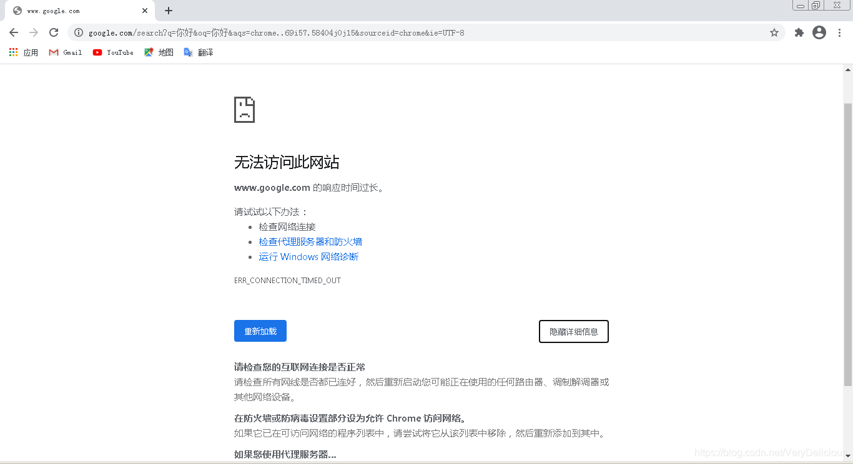The width and height of the screenshot is (853, 464).
Task: Open the YouTube bookmark
Action: [113, 52]
